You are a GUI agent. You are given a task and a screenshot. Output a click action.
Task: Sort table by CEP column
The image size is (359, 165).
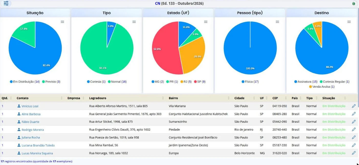[280, 98]
